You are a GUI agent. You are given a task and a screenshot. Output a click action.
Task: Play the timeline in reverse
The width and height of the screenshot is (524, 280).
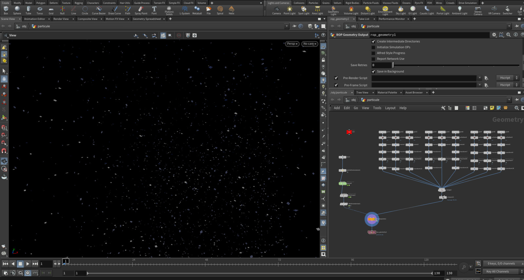coord(13,264)
